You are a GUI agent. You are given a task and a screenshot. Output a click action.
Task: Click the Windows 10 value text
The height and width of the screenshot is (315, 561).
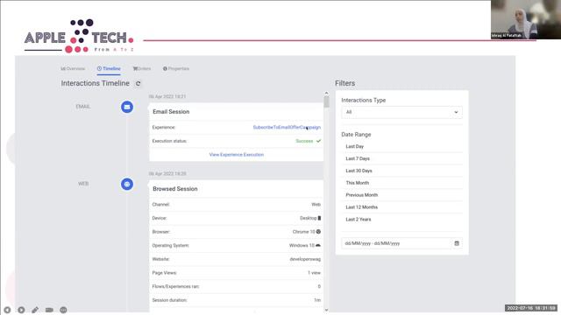pos(302,246)
